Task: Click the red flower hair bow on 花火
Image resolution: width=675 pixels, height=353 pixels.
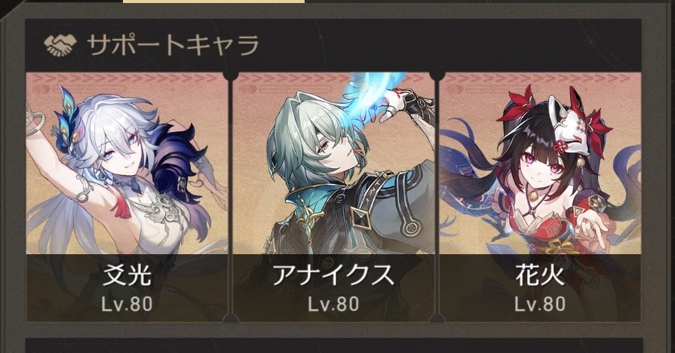Action: point(517,105)
